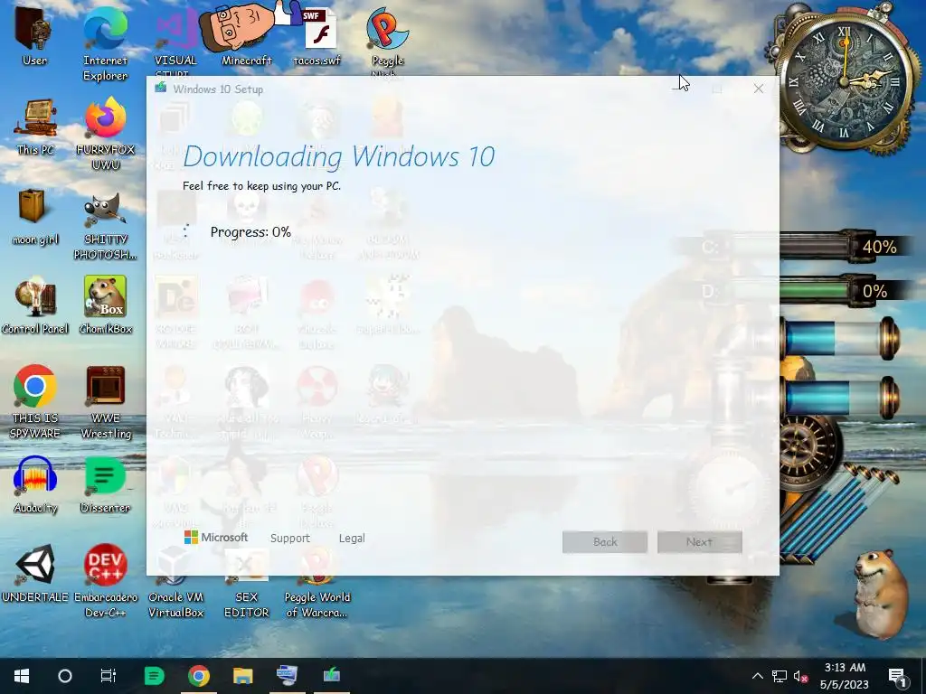Image resolution: width=926 pixels, height=694 pixels.
Task: Click the steampunk clock gadget
Action: (845, 80)
